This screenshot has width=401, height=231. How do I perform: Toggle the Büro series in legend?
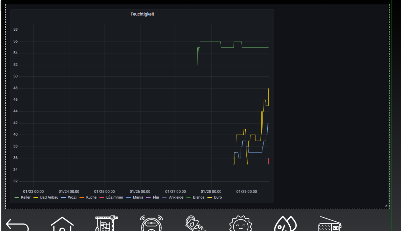pos(218,198)
